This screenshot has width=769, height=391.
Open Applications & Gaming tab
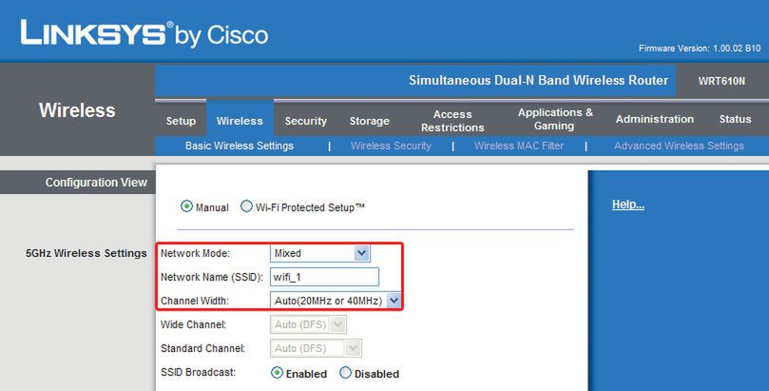tap(555, 119)
